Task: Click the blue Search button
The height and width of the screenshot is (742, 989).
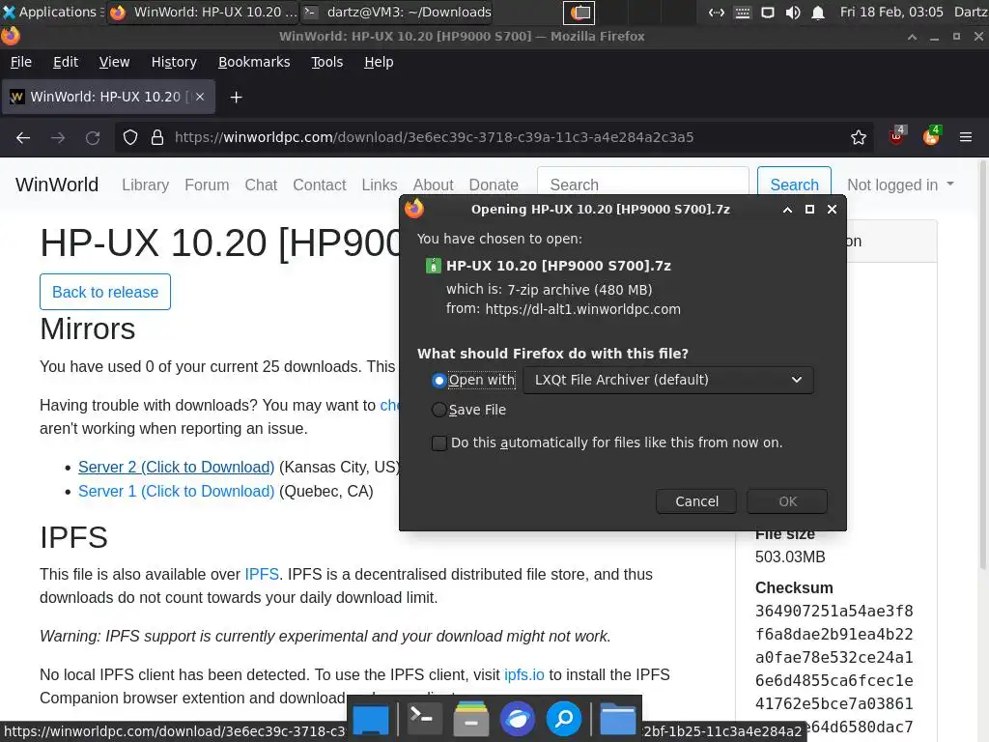Action: (794, 185)
